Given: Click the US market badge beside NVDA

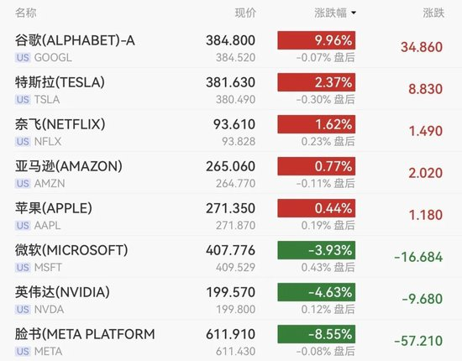Looking at the screenshot, I should click(x=23, y=310).
